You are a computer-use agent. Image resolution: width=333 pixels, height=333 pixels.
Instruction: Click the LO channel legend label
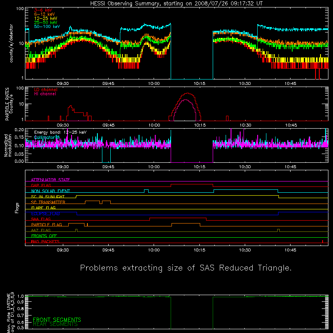pos(46,89)
